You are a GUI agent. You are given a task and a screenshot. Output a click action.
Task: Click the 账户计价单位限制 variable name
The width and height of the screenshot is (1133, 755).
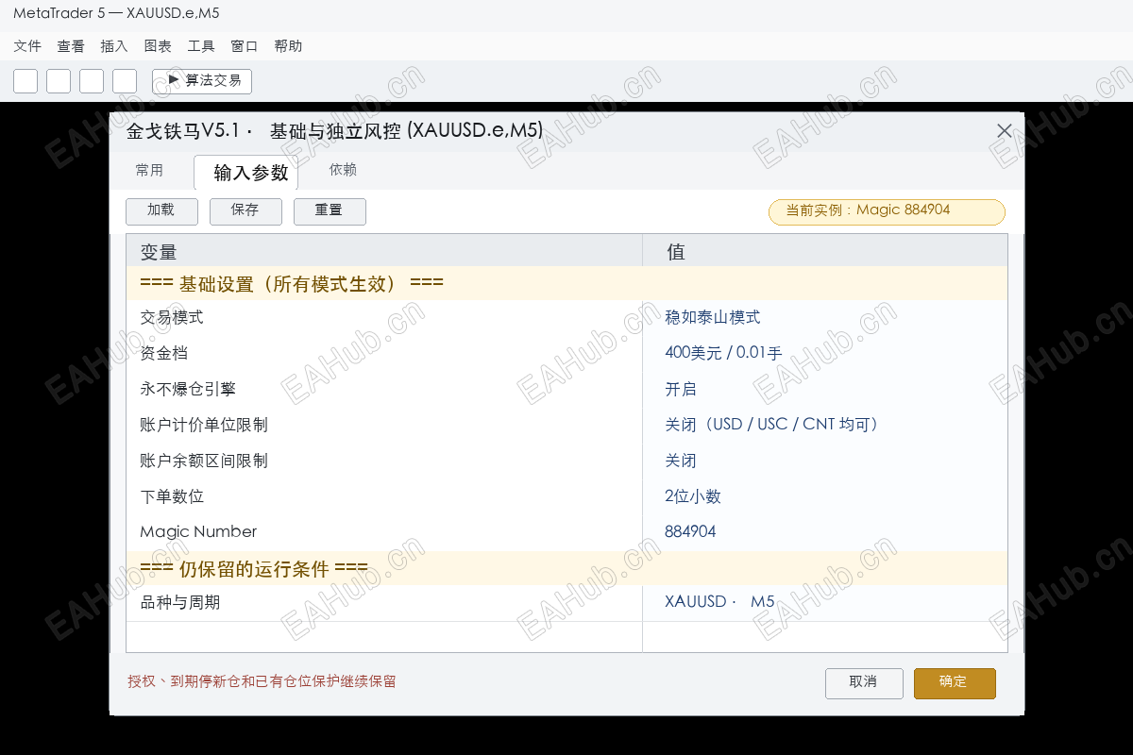click(204, 426)
